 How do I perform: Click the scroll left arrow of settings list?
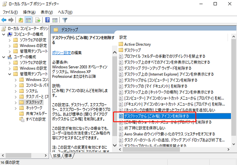coord(120,149)
